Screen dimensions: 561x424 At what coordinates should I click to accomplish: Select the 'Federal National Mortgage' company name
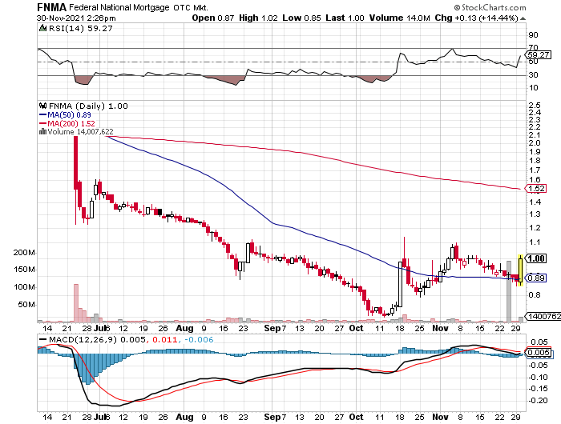pos(119,7)
